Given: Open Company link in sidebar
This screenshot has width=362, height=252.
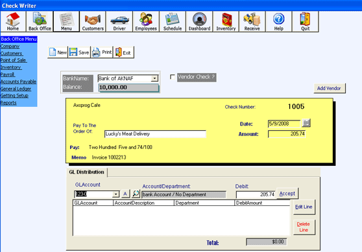Looking at the screenshot, I should pyautogui.click(x=10, y=46).
